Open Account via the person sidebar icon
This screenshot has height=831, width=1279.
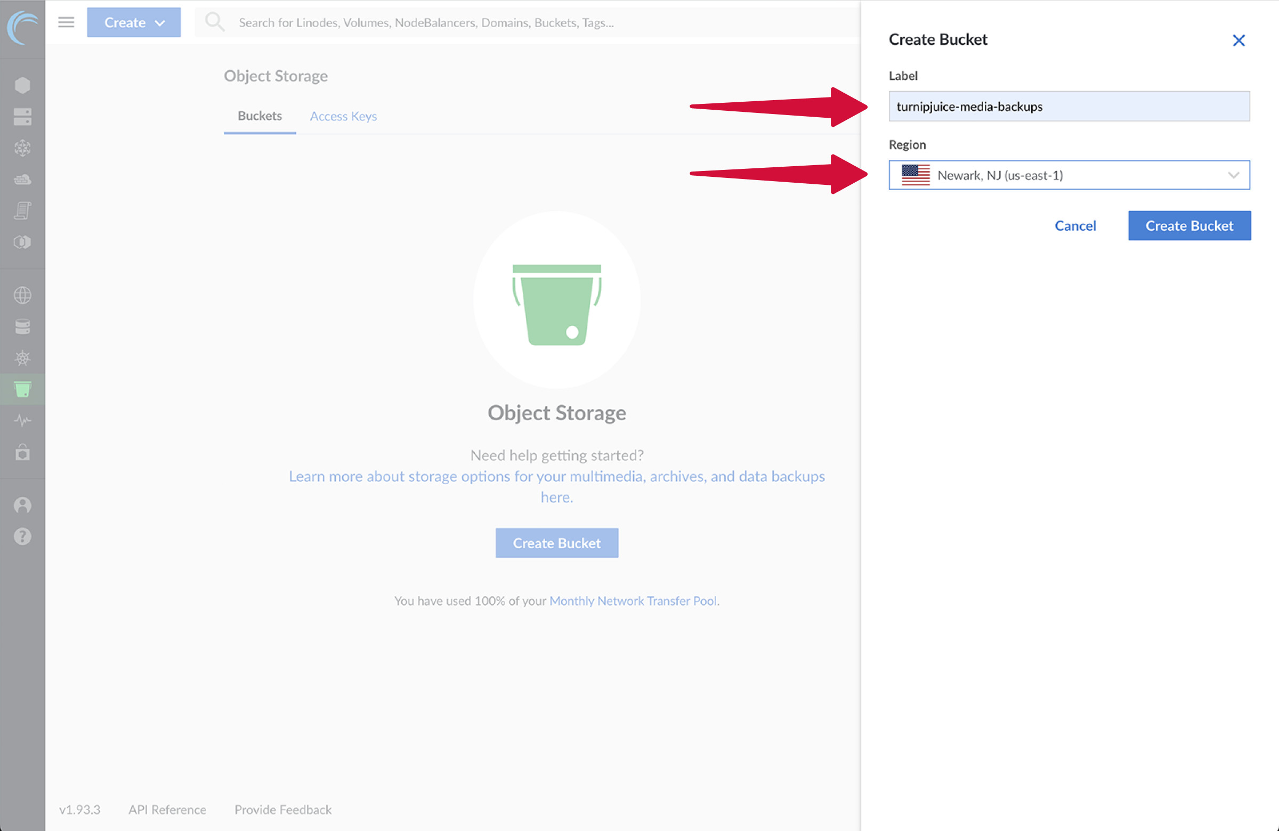(x=22, y=505)
